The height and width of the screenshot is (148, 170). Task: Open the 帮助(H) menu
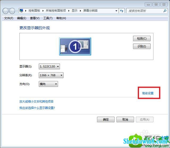61,18
